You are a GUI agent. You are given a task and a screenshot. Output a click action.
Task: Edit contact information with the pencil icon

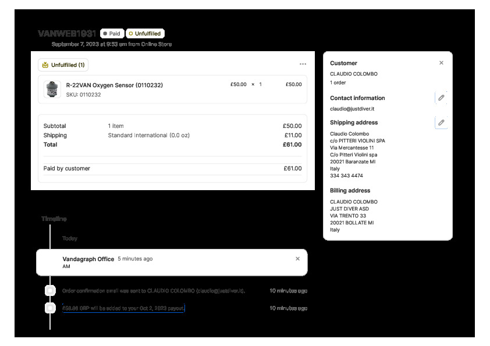[441, 98]
